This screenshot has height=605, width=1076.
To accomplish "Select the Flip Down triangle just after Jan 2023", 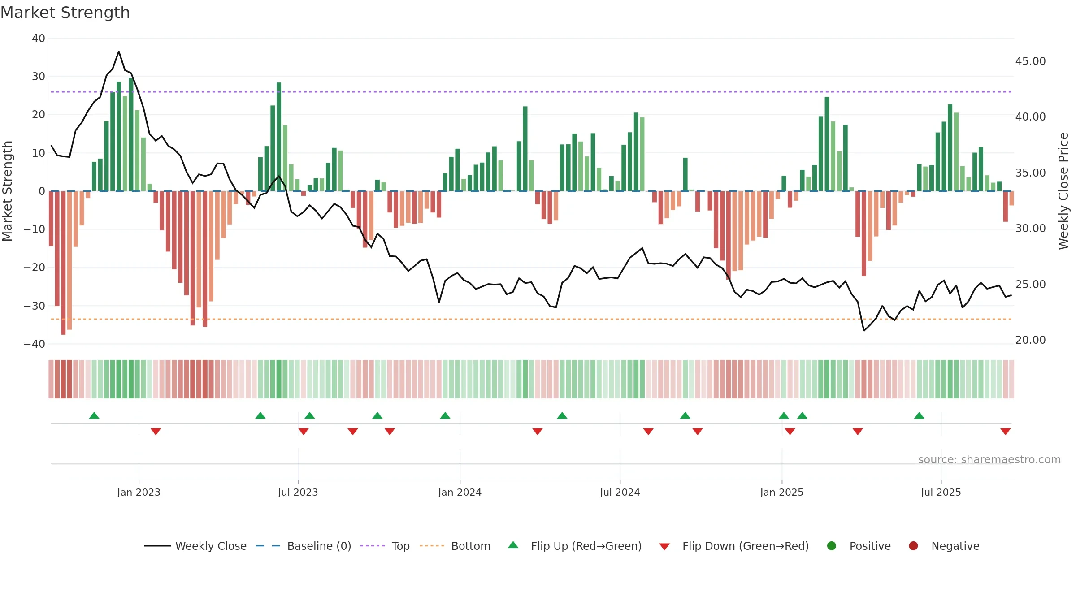I will click(156, 431).
